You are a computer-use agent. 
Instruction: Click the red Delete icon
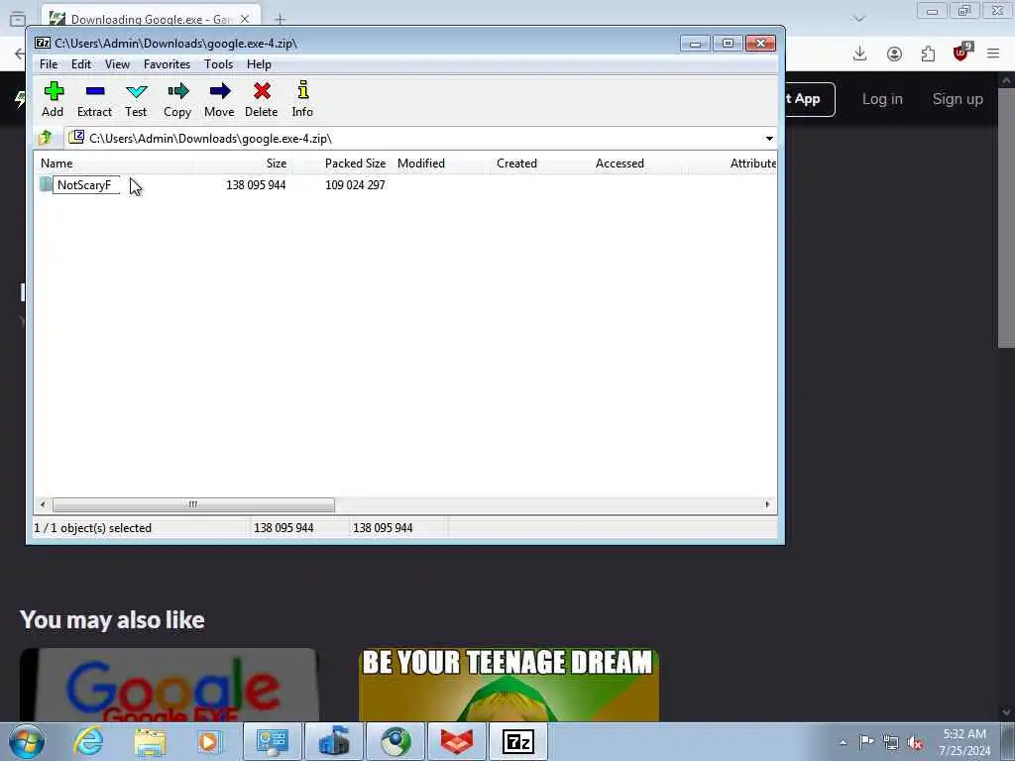pos(262,98)
